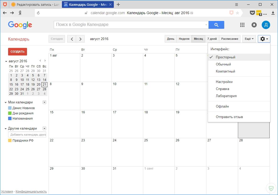This screenshot has width=278, height=195.
Task: Click the red shield icon in address bar
Action: (x=231, y=13)
